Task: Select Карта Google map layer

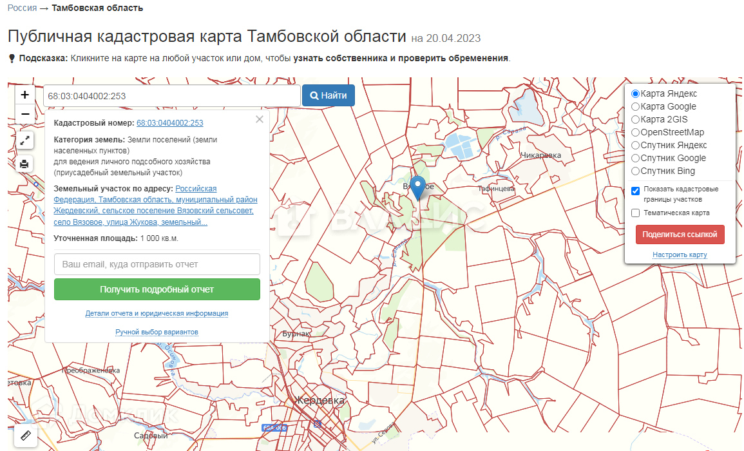Action: (x=635, y=107)
